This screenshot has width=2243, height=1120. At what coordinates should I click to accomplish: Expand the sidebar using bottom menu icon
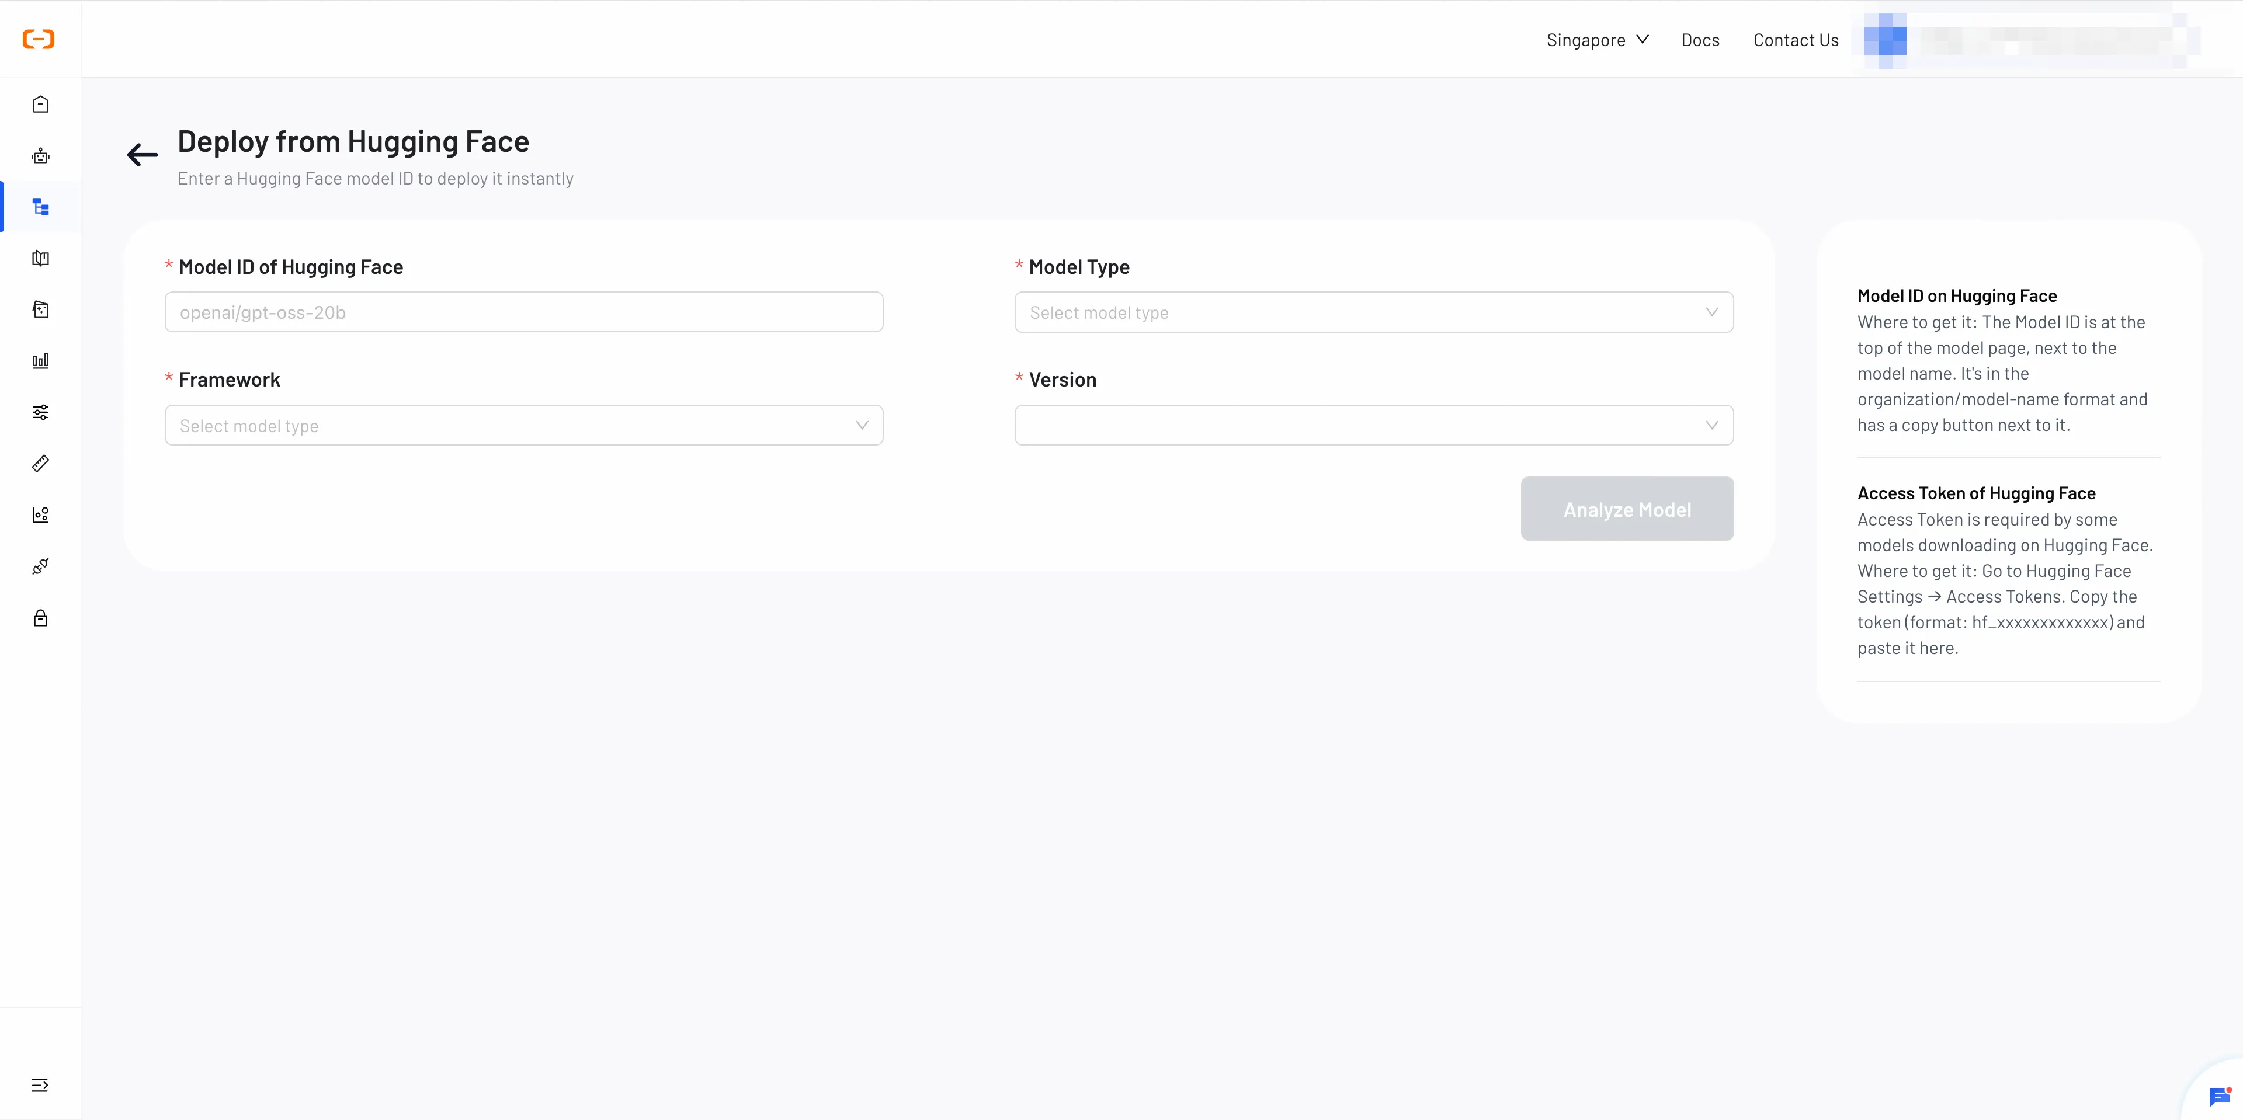click(40, 1085)
